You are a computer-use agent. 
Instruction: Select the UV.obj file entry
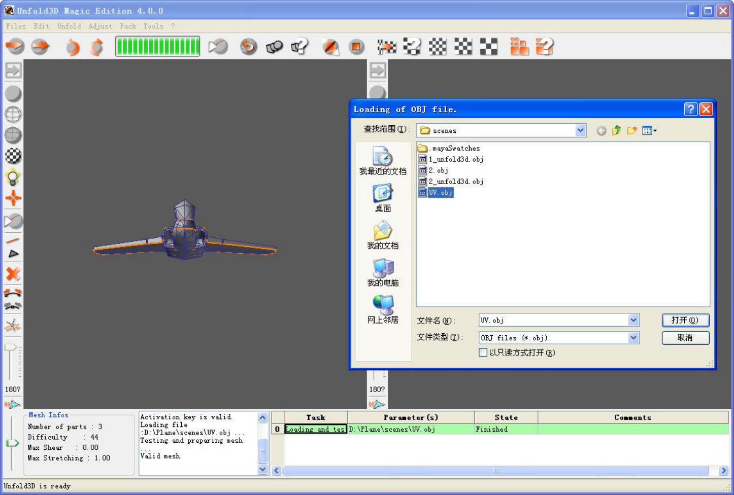tap(436, 193)
